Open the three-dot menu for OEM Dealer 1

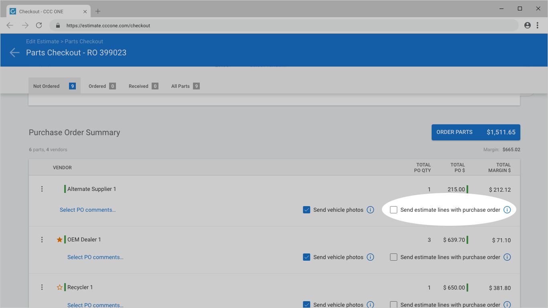tap(42, 239)
